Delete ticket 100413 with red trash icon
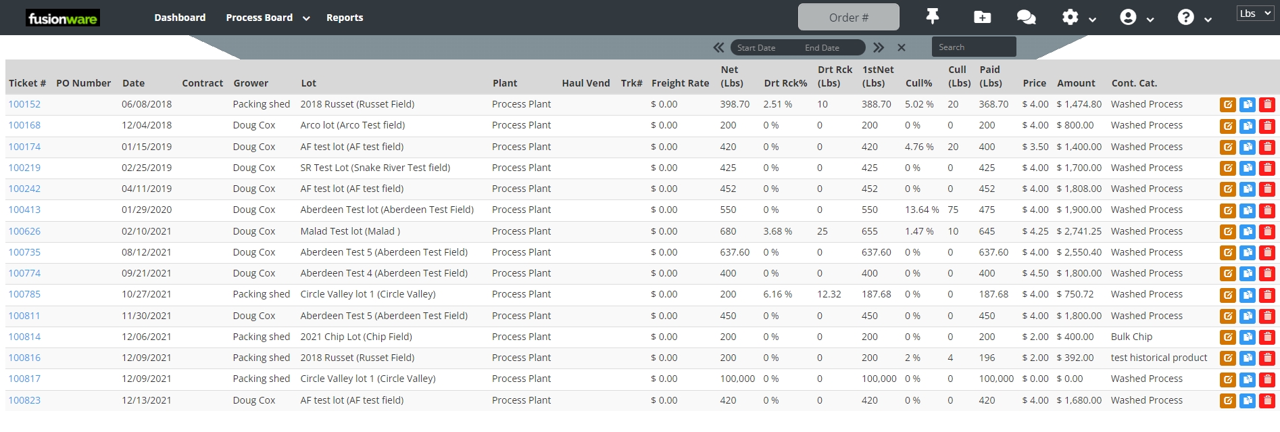 pos(1267,210)
